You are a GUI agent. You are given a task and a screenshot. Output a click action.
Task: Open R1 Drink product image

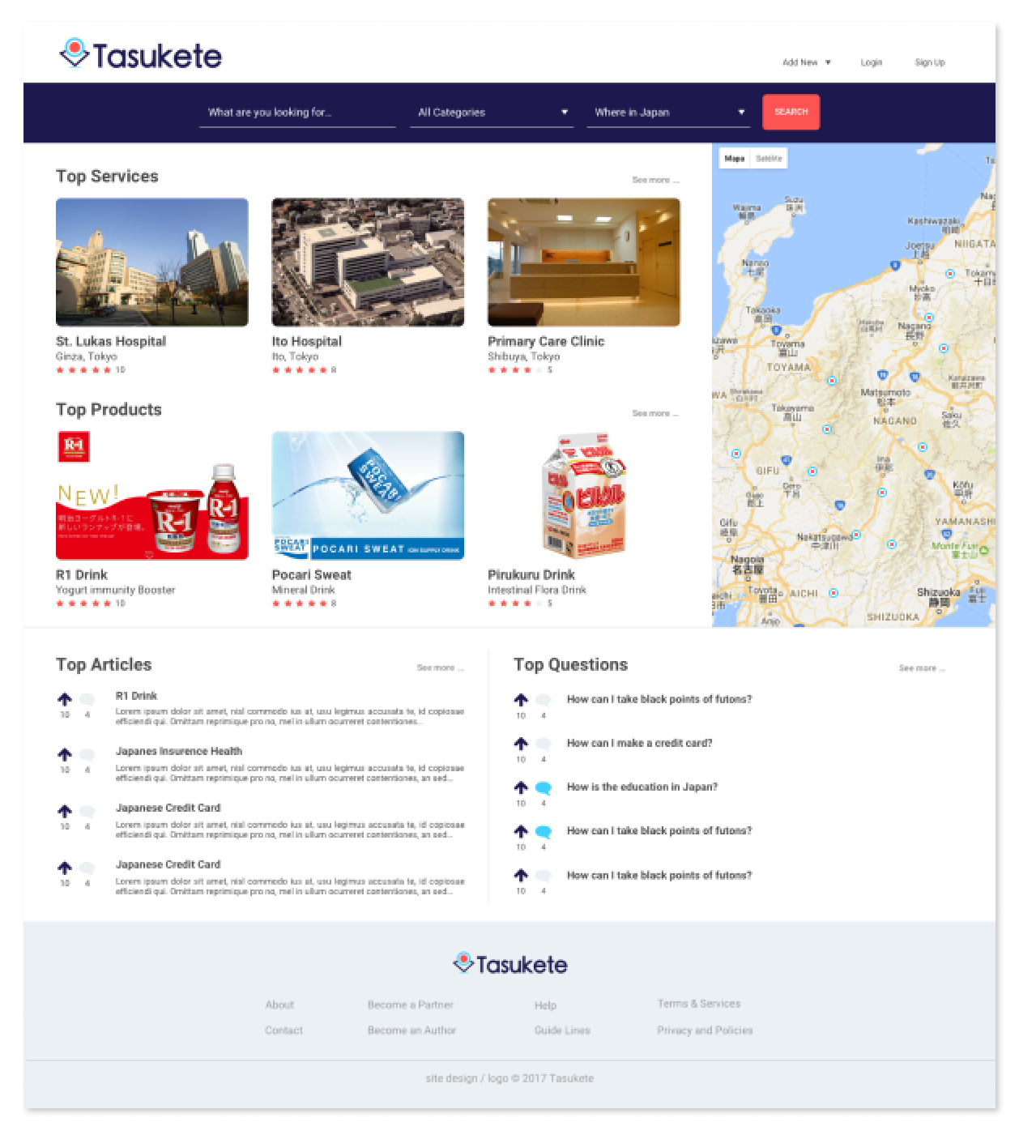pos(152,496)
